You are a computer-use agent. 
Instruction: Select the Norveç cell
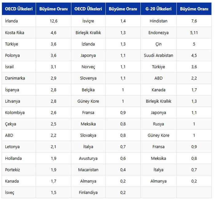tap(88, 67)
